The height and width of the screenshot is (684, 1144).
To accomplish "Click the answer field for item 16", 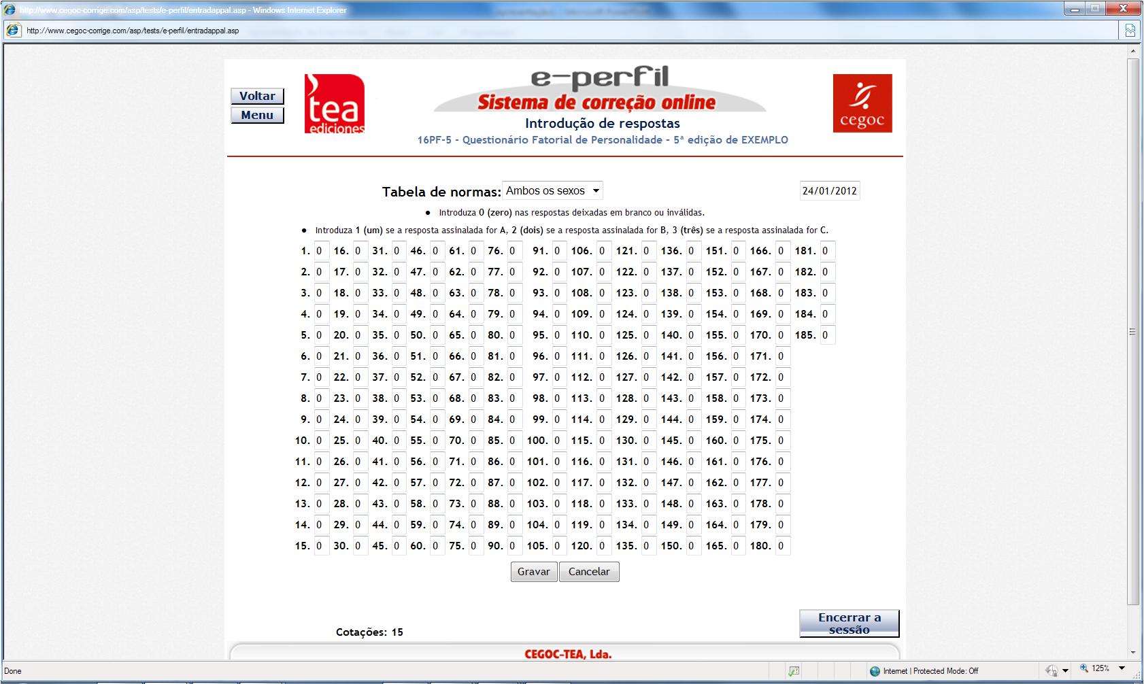I will [x=360, y=251].
